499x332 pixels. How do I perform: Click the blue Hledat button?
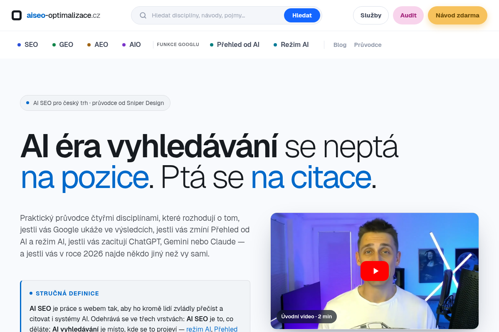(302, 15)
